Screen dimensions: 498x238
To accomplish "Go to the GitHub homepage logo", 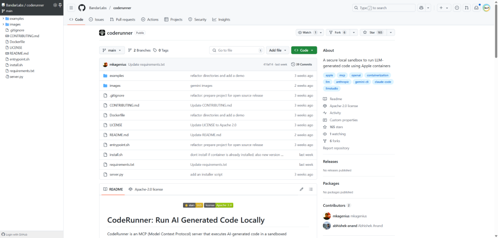I will click(82, 8).
